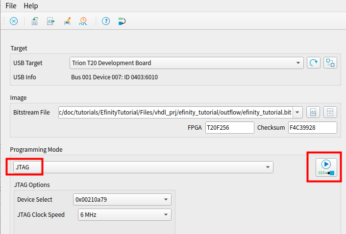
Task: Open the Help menu
Action: (x=31, y=6)
